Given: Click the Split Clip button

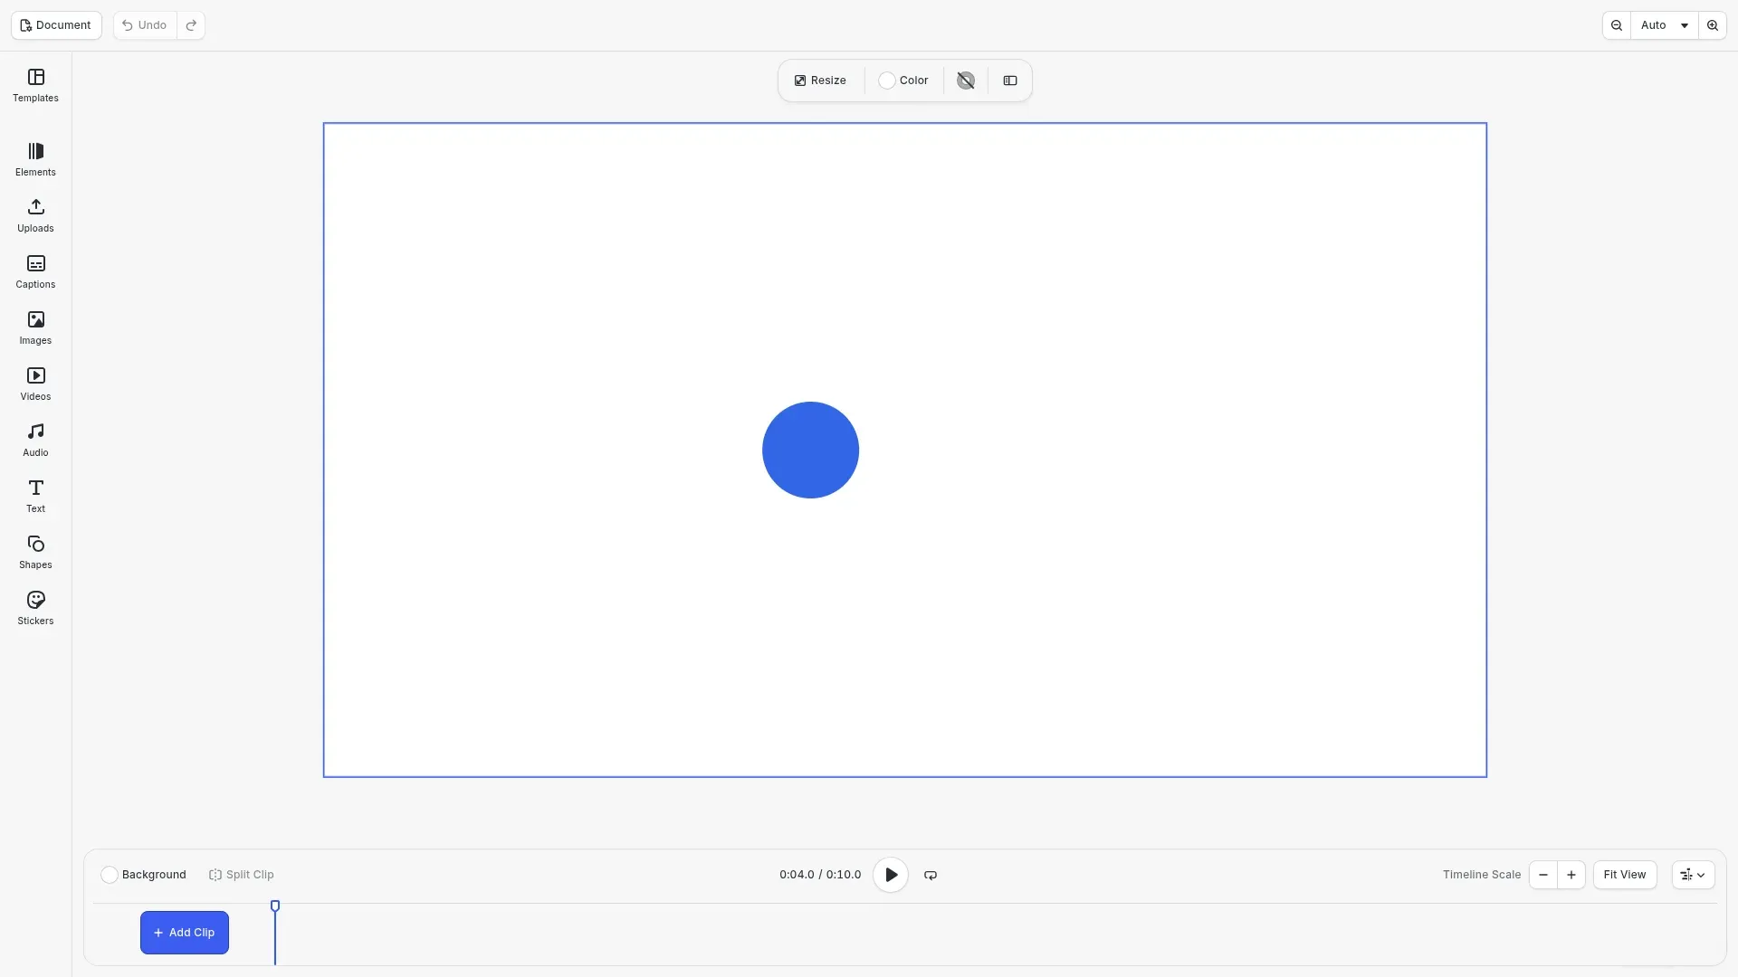Looking at the screenshot, I should [242, 875].
